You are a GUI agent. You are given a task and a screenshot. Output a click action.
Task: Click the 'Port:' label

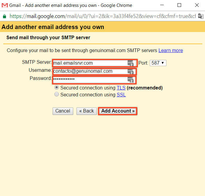click(143, 63)
